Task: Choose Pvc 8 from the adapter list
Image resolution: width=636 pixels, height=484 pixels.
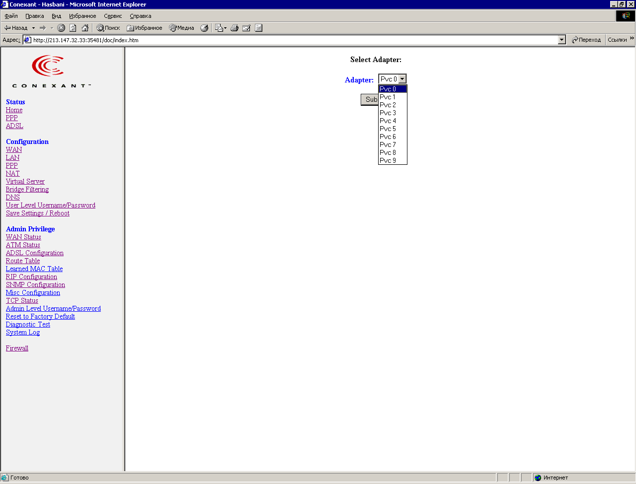Action: pyautogui.click(x=393, y=152)
